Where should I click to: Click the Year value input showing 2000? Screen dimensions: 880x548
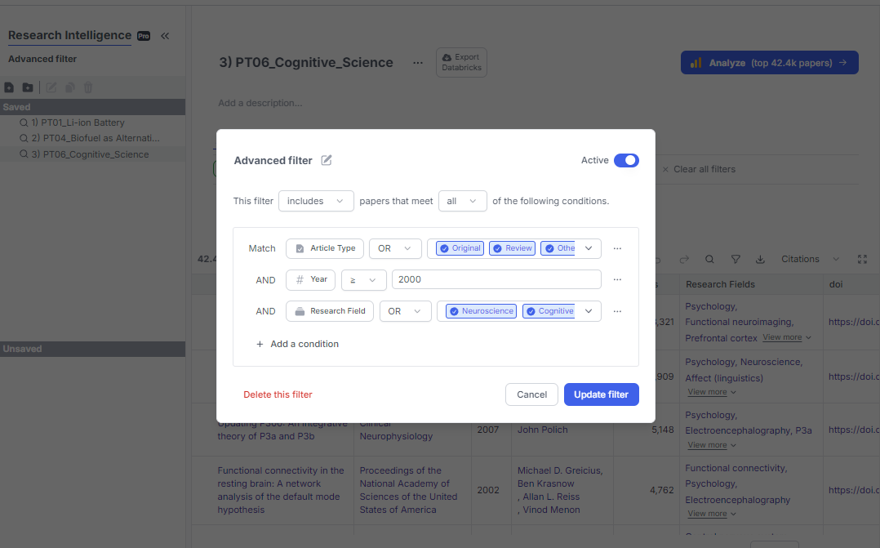tap(496, 279)
